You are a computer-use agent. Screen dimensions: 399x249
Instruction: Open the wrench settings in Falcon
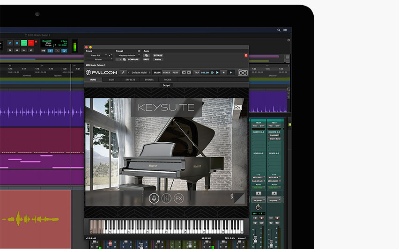click(123, 73)
